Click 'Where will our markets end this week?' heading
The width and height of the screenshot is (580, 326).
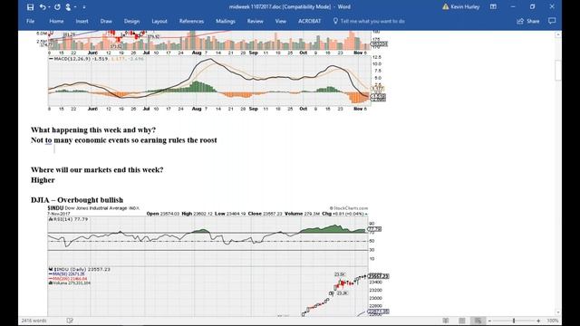(x=97, y=170)
